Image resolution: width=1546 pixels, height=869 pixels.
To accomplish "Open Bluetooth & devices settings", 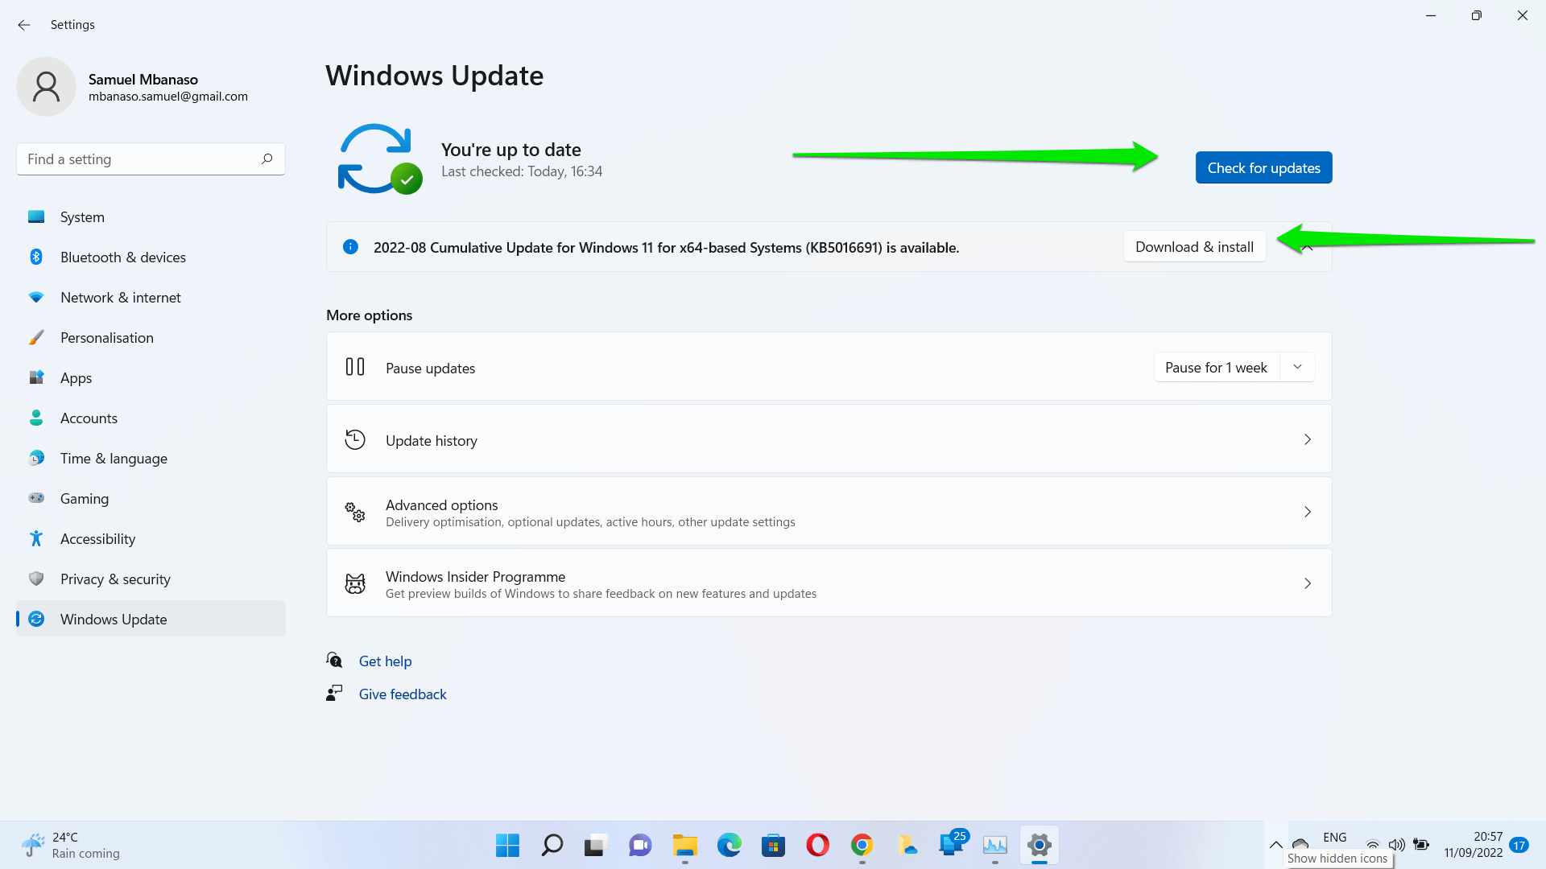I will click(122, 257).
